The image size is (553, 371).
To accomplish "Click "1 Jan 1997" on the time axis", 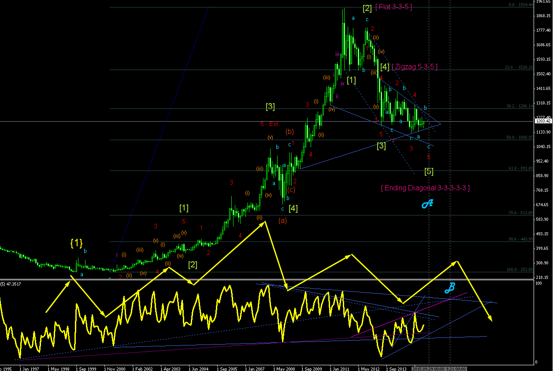I will (x=30, y=368).
